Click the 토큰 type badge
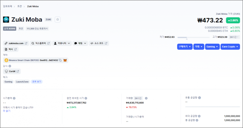The image size is (243, 128). pos(21,29)
